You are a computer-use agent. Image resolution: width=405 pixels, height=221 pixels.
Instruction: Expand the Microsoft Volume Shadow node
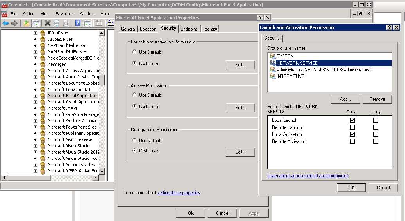click(x=35, y=165)
